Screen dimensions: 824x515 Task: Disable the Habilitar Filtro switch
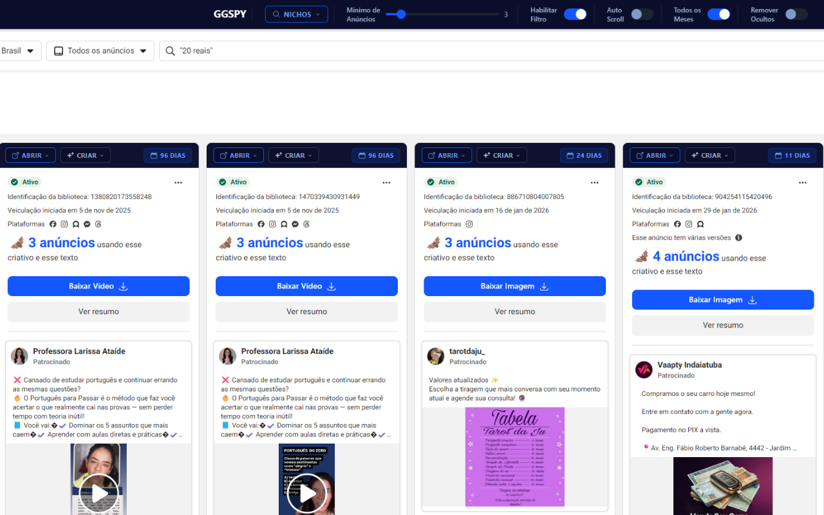coord(575,14)
